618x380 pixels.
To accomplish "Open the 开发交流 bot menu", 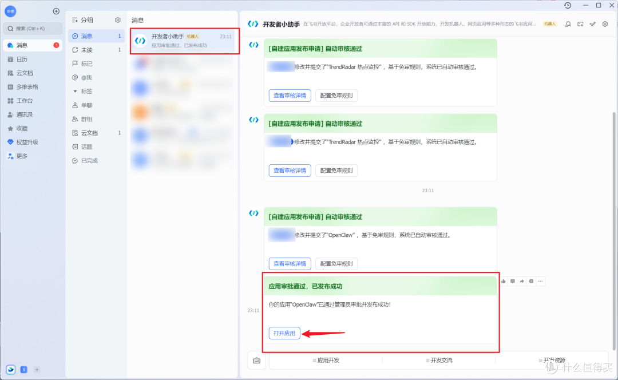I will (x=439, y=361).
